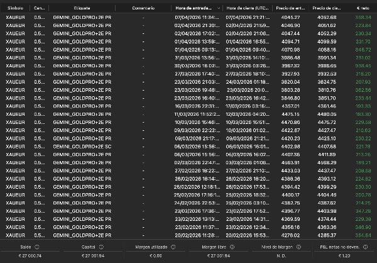Screen dimensions: 377x263
Task: Sort by the Precio de entrada column header
Action: coord(290,8)
